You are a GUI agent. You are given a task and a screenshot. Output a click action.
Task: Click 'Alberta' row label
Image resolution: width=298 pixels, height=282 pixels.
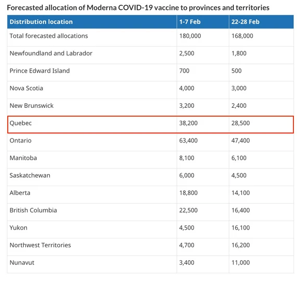pos(20,193)
